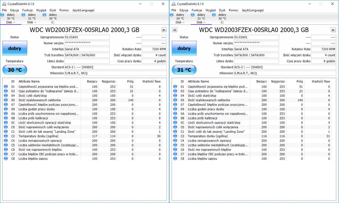Click 'Ilość włączeń dysku' value in left window
The height and width of the screenshot is (203, 339).
point(154,55)
